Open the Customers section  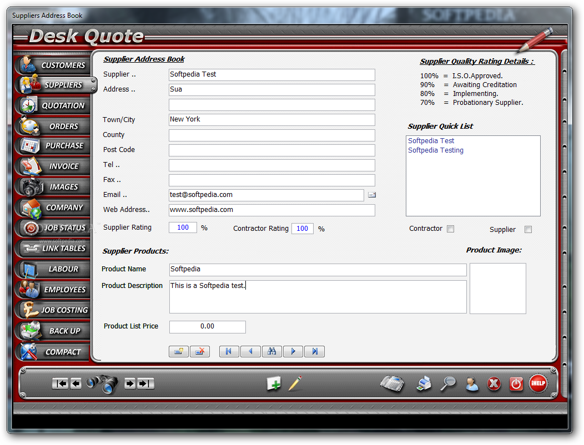point(53,65)
